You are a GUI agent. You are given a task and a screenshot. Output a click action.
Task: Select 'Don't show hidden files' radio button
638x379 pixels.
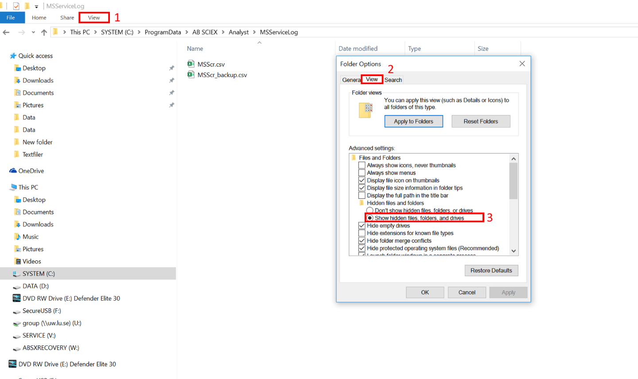coord(370,210)
